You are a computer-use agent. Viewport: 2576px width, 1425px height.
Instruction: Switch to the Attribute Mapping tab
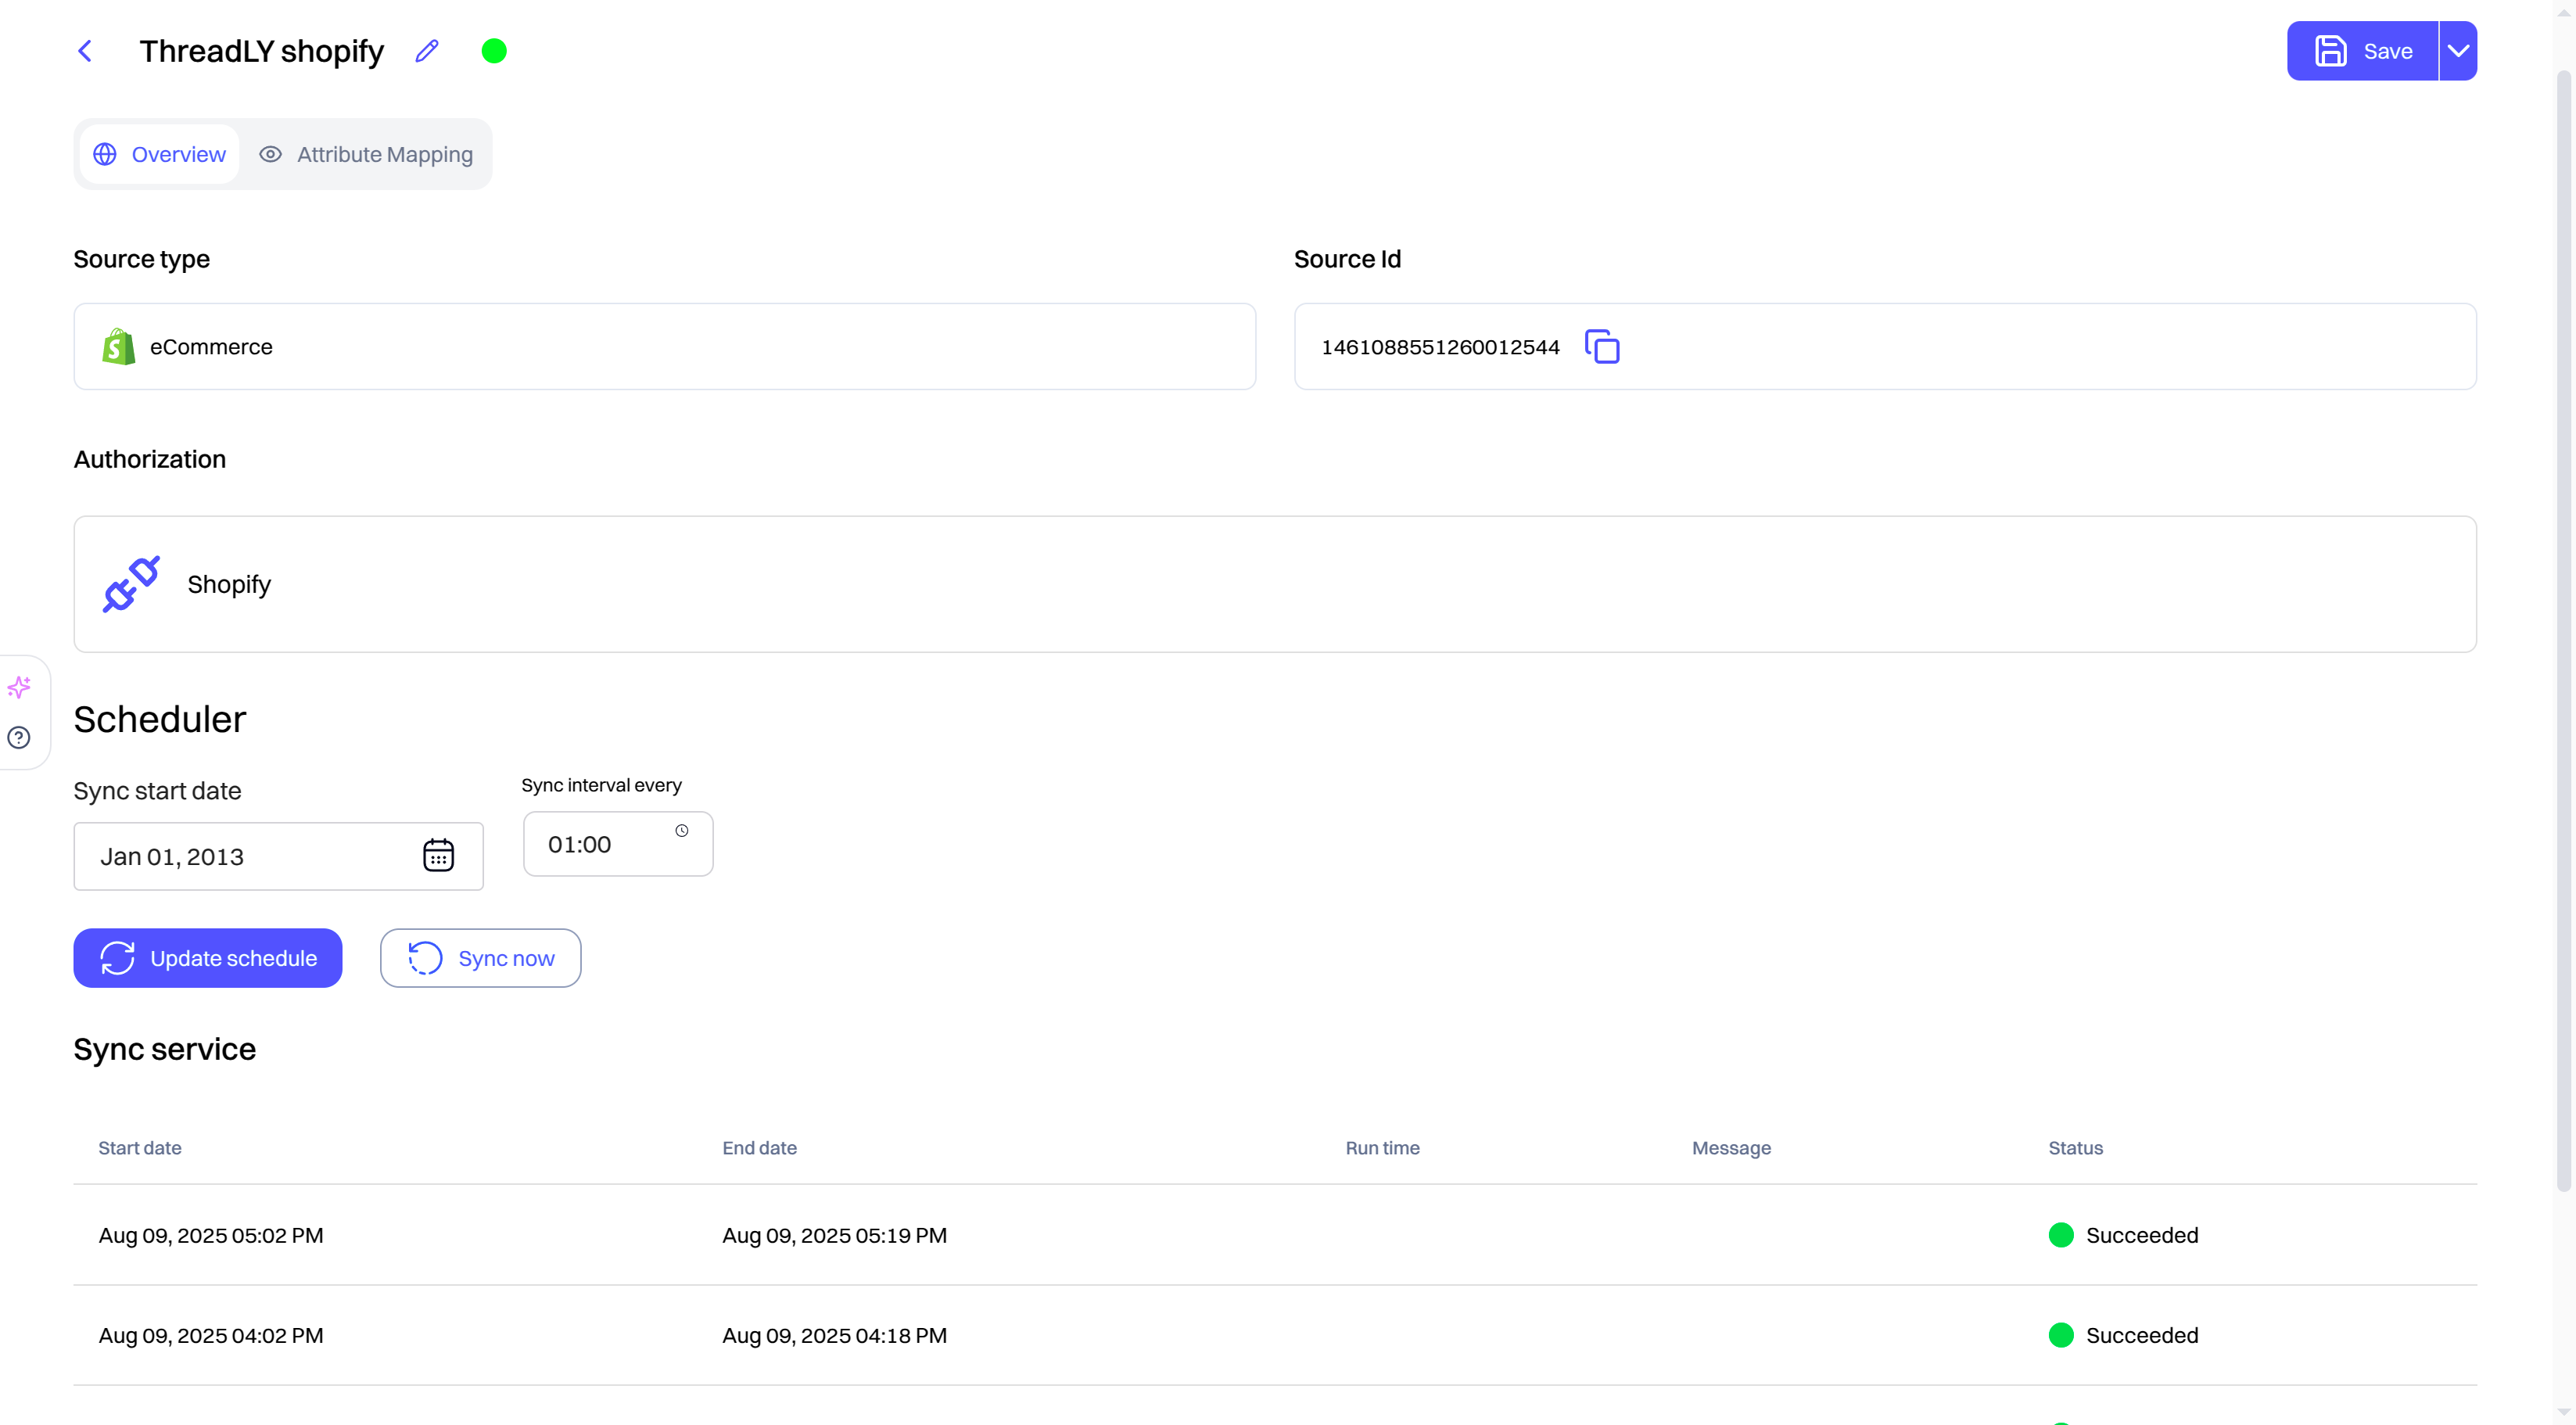click(x=366, y=154)
